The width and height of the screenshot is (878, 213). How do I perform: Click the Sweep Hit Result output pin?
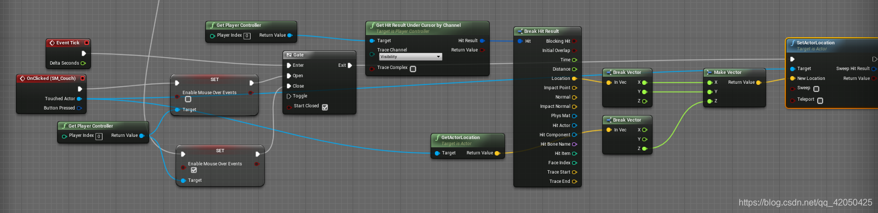click(x=874, y=68)
